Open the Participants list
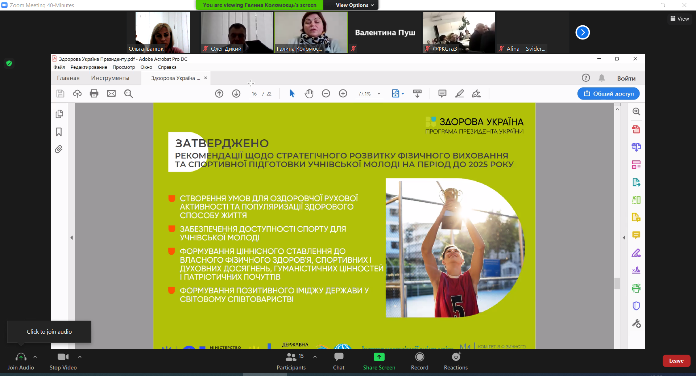696x376 pixels. [x=291, y=361]
